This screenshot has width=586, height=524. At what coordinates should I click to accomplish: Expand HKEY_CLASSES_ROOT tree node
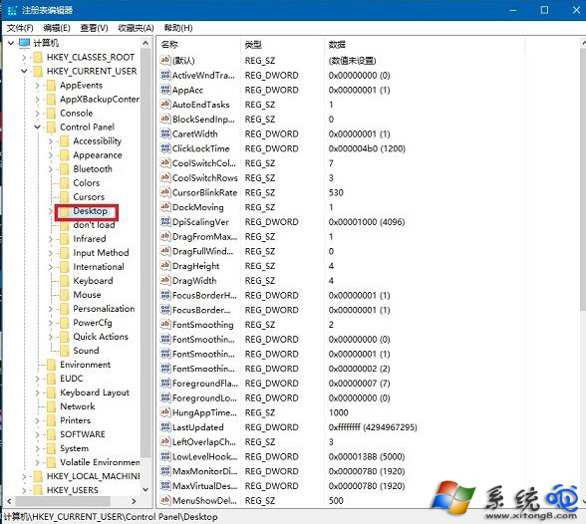point(24,58)
